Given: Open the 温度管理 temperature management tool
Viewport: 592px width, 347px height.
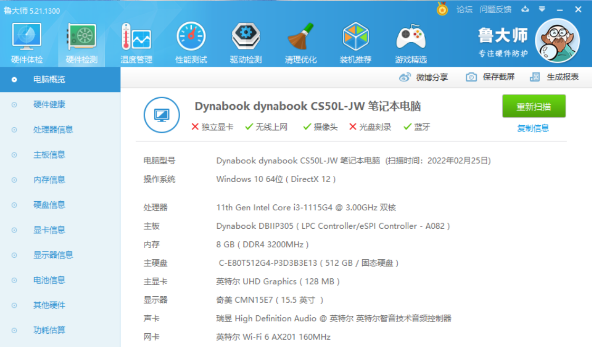Looking at the screenshot, I should [135, 40].
